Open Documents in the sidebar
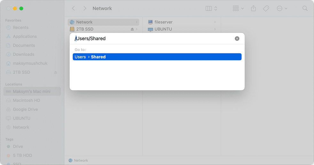This screenshot has width=314, height=165. tap(24, 45)
